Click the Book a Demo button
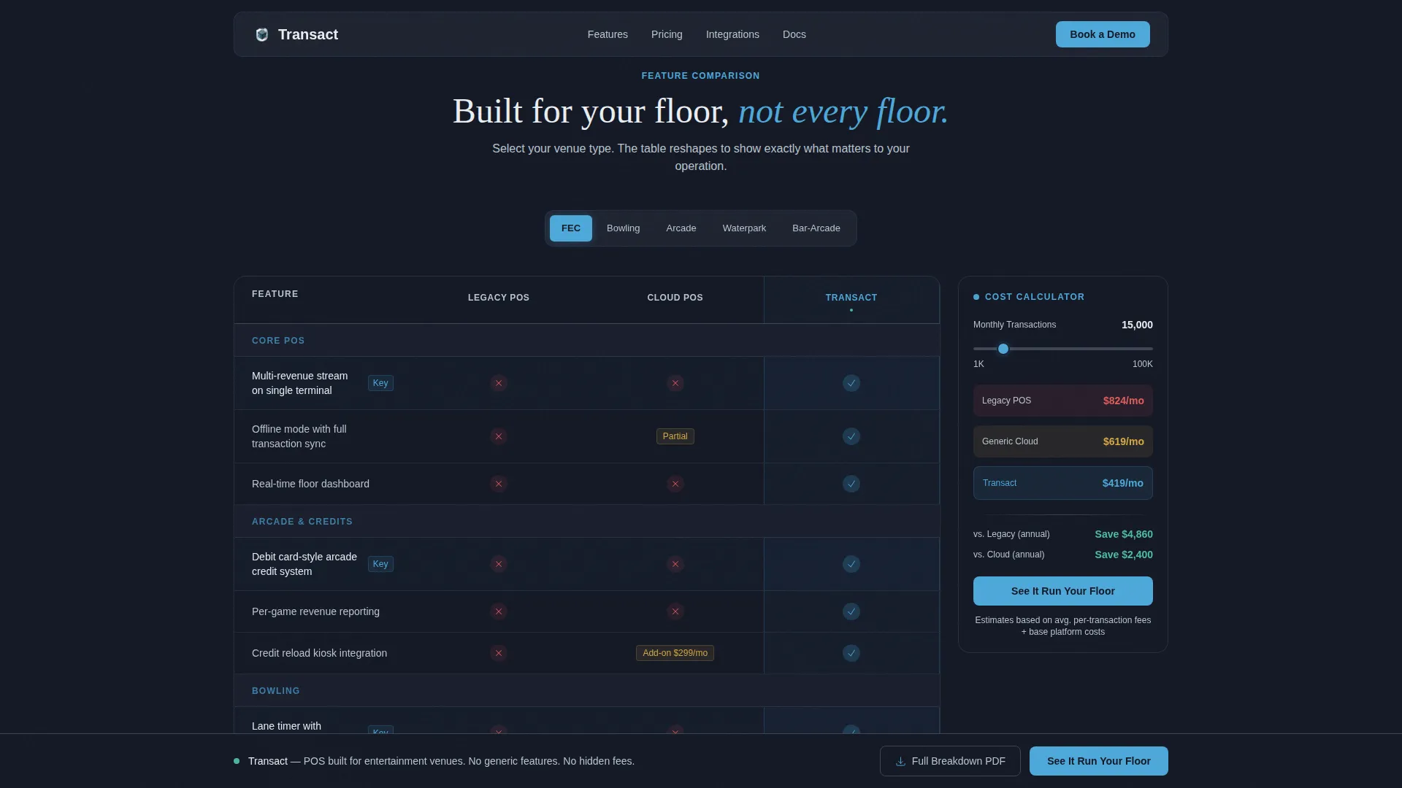 (1103, 34)
